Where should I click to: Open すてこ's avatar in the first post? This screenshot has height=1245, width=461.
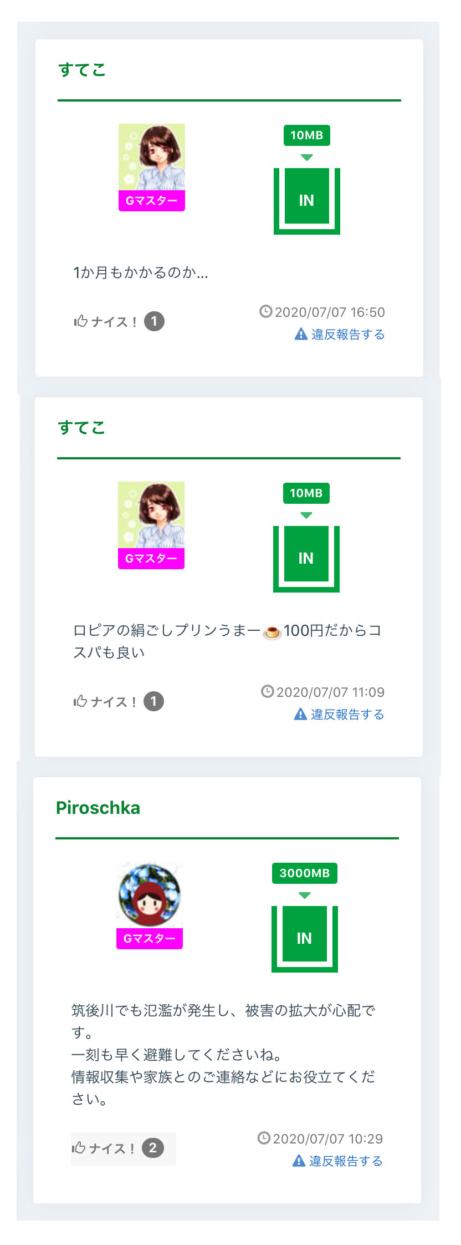point(151,158)
